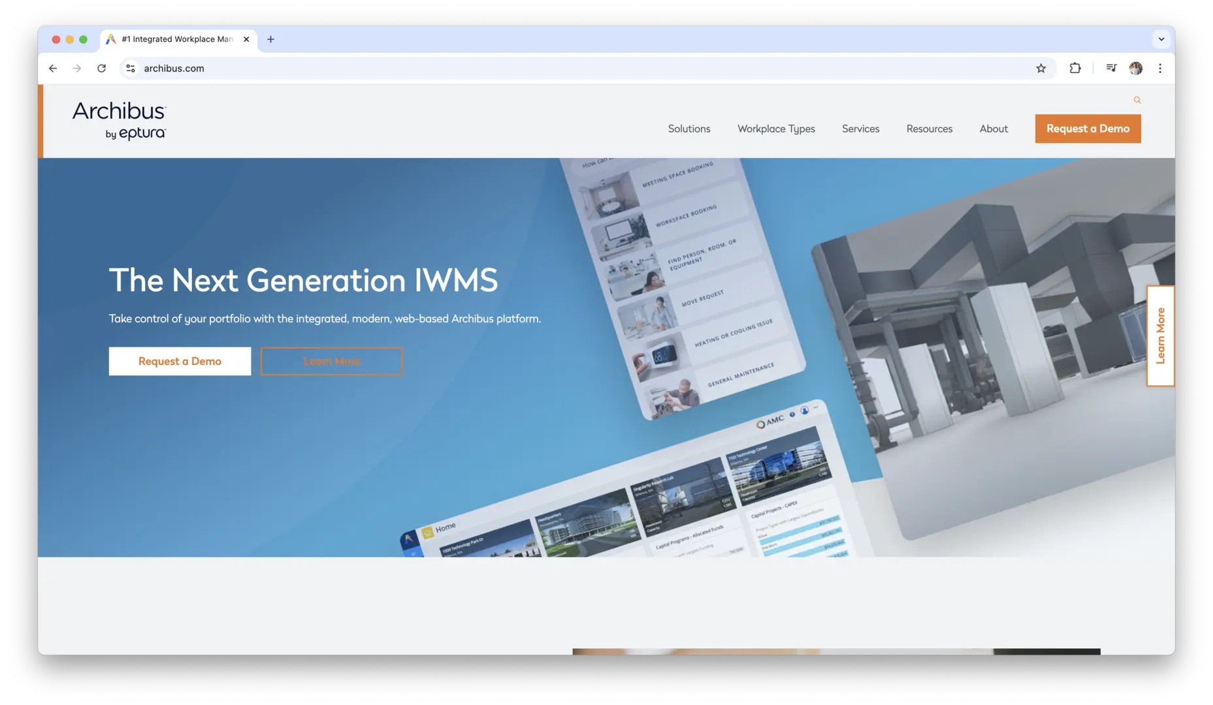1213x705 pixels.
Task: Click the Archibus by Eptura logo
Action: [x=120, y=121]
